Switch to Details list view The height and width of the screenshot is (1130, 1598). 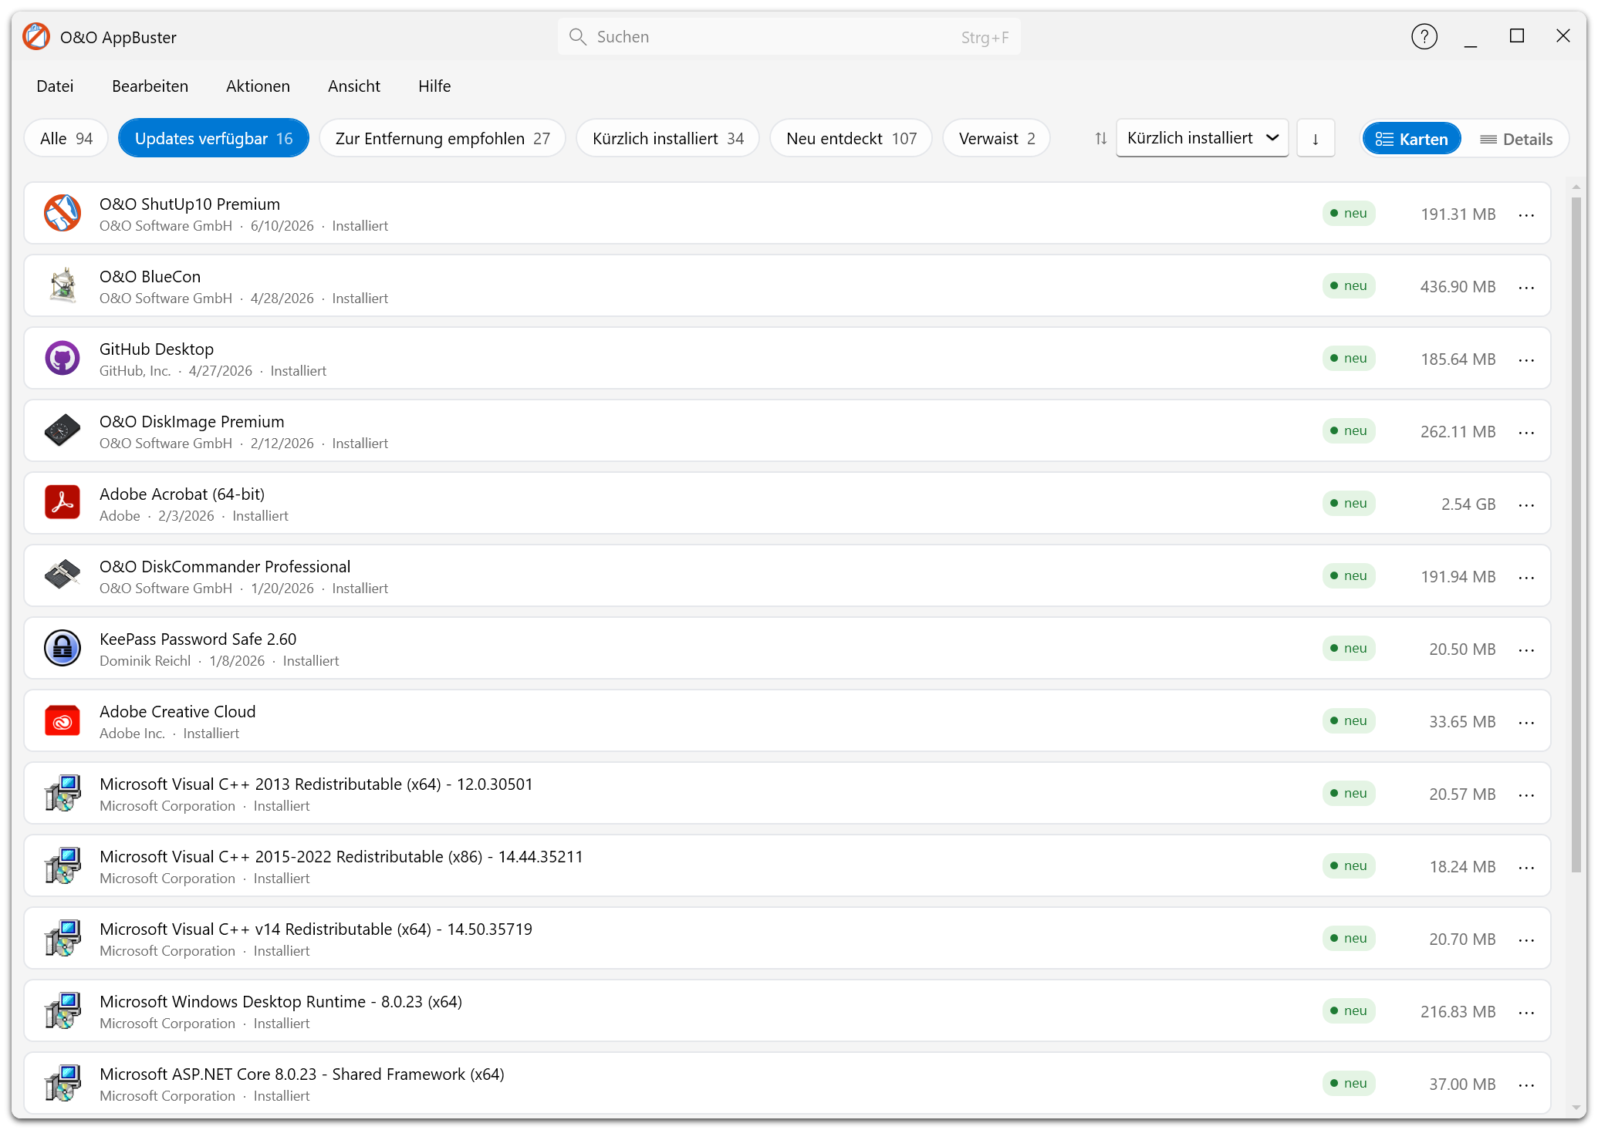1516,139
